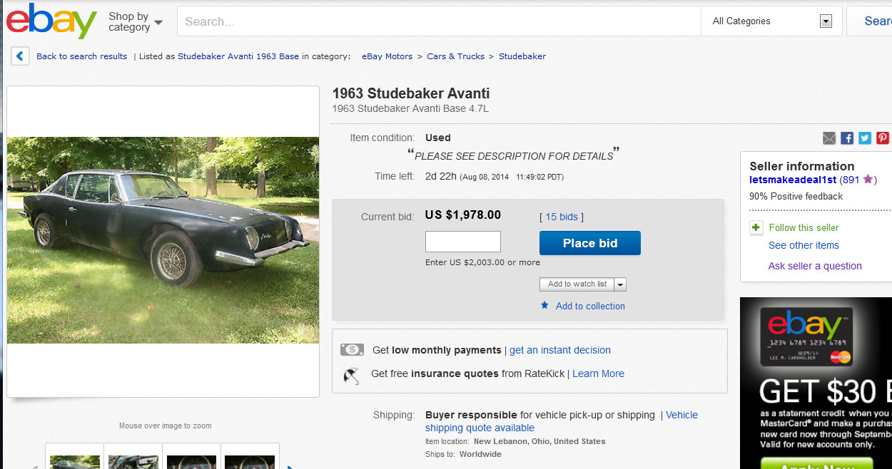
Task: Click the star icon next to Add to collection
Action: coord(544,305)
